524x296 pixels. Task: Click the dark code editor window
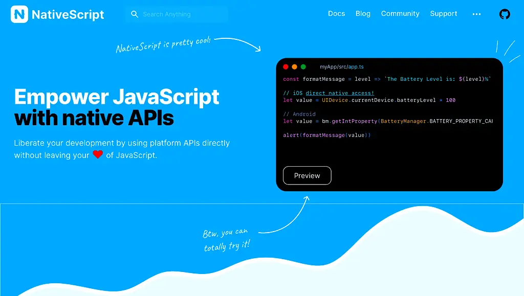coord(390,124)
